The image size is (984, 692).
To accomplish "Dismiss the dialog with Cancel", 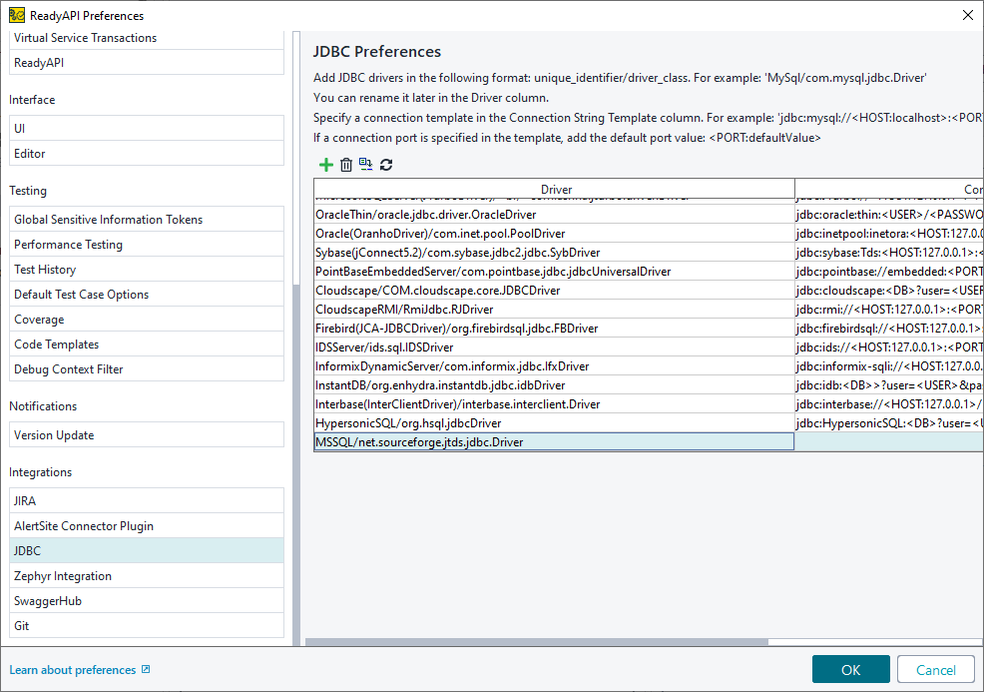I will pos(935,669).
